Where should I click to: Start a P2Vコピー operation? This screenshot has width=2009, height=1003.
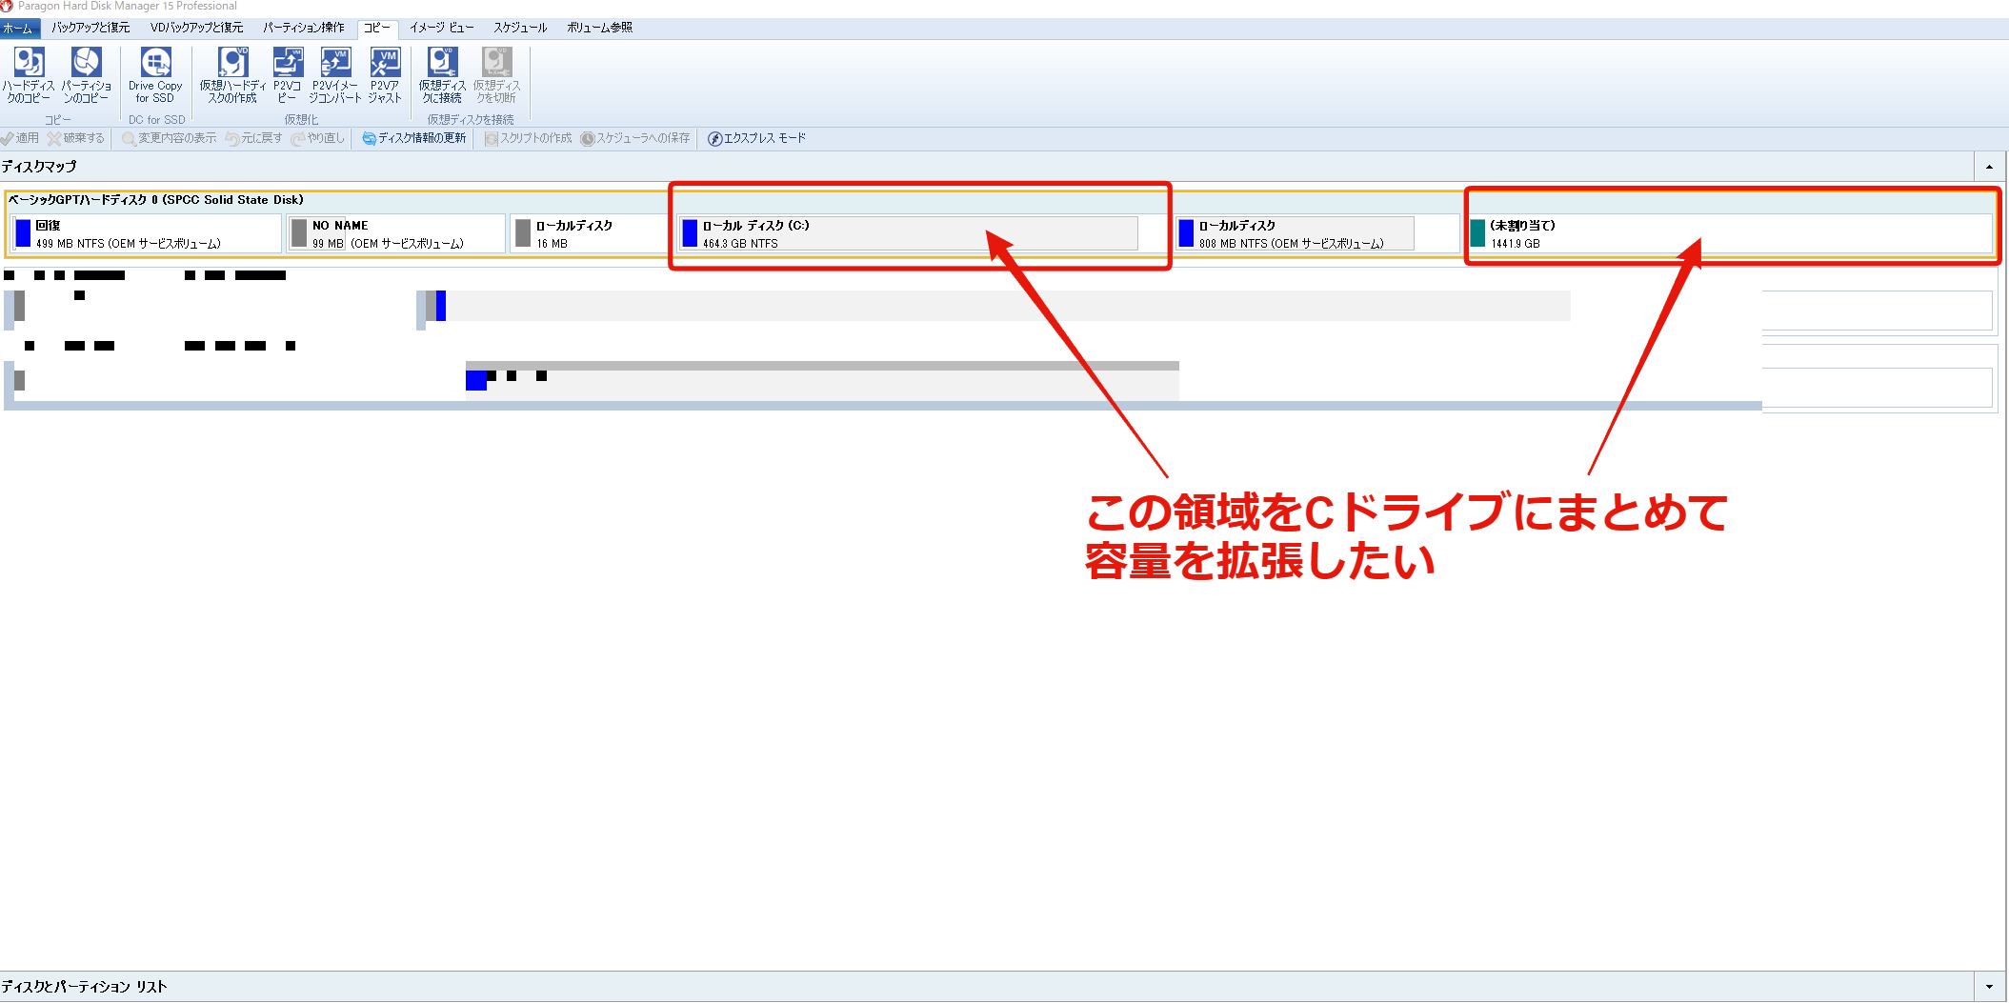coord(287,76)
